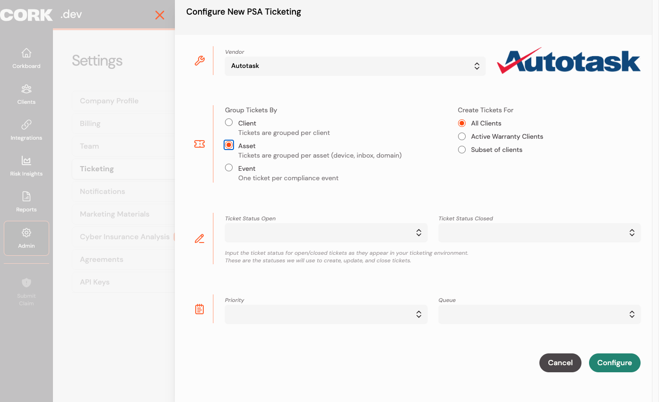Image resolution: width=659 pixels, height=402 pixels.
Task: Open Admin gear in sidebar
Action: [x=26, y=238]
